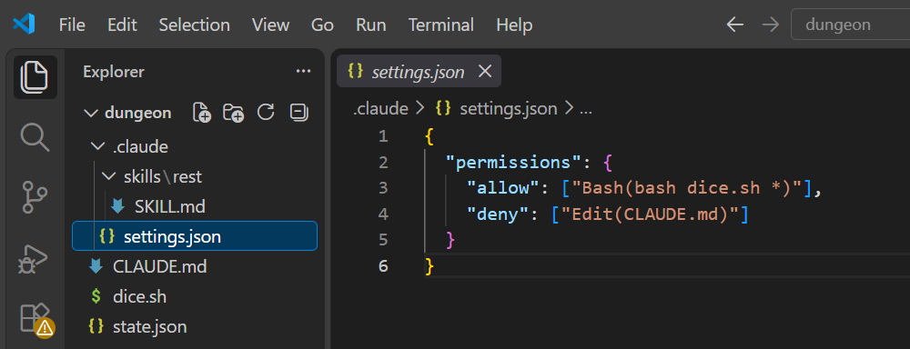Click the state.json braces file icon
The width and height of the screenshot is (910, 349).
pyautogui.click(x=96, y=326)
